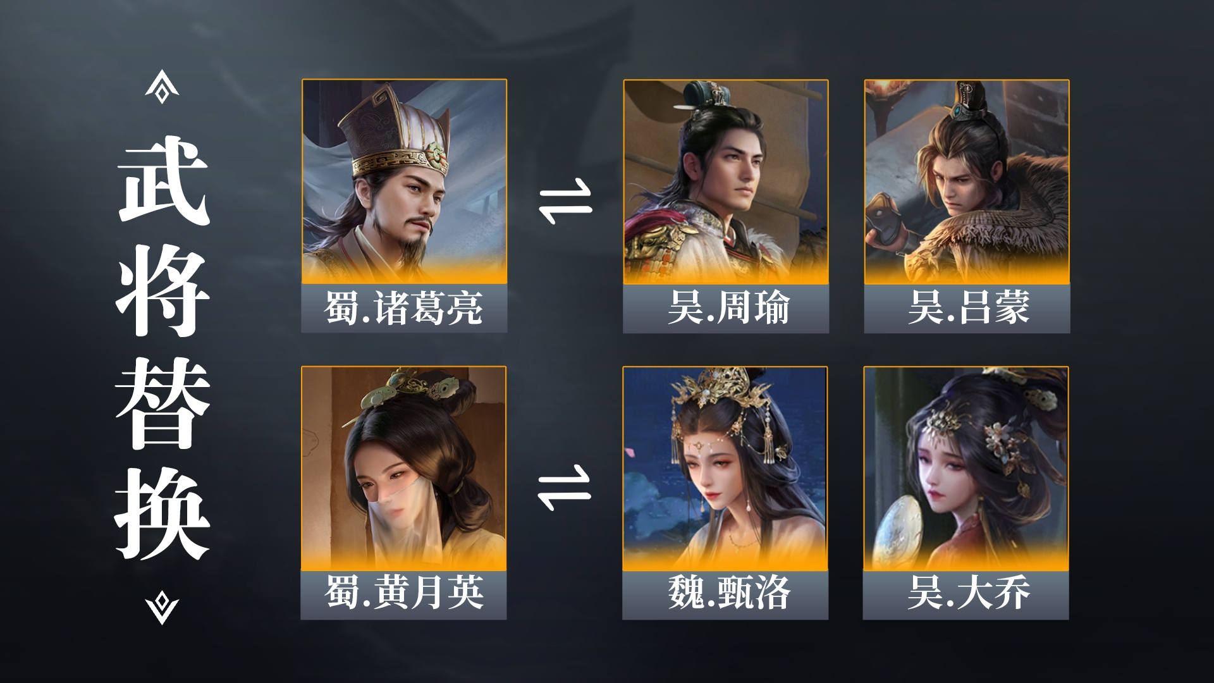This screenshot has width=1214, height=683.
Task: Select the 吴.大乔 character portrait
Action: tap(966, 469)
